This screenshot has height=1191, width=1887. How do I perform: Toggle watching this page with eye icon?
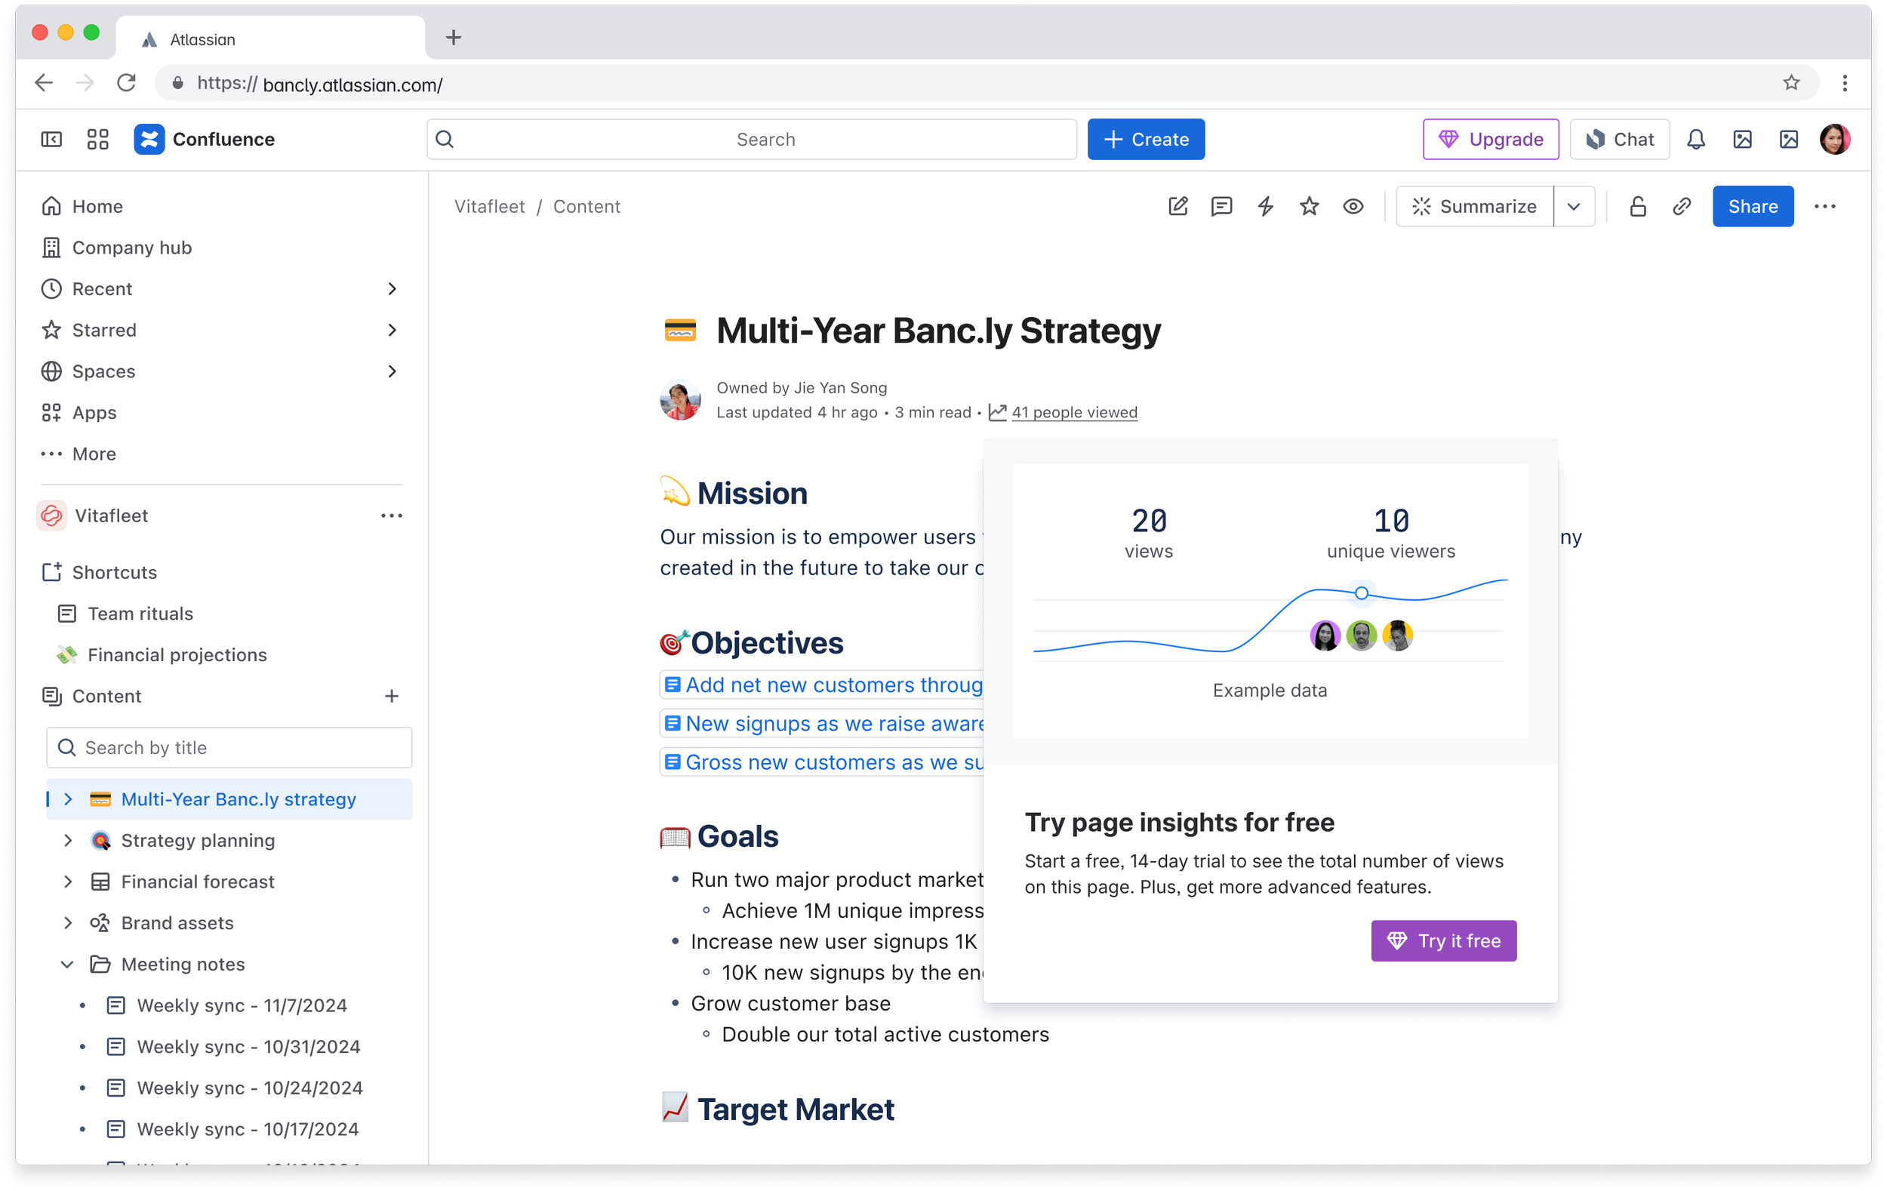pos(1353,206)
